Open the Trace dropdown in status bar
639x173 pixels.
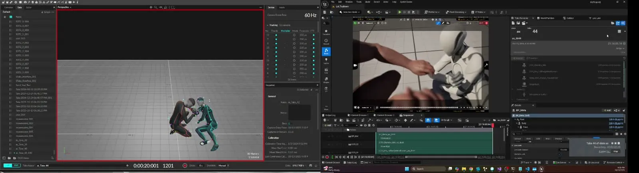pos(526,163)
